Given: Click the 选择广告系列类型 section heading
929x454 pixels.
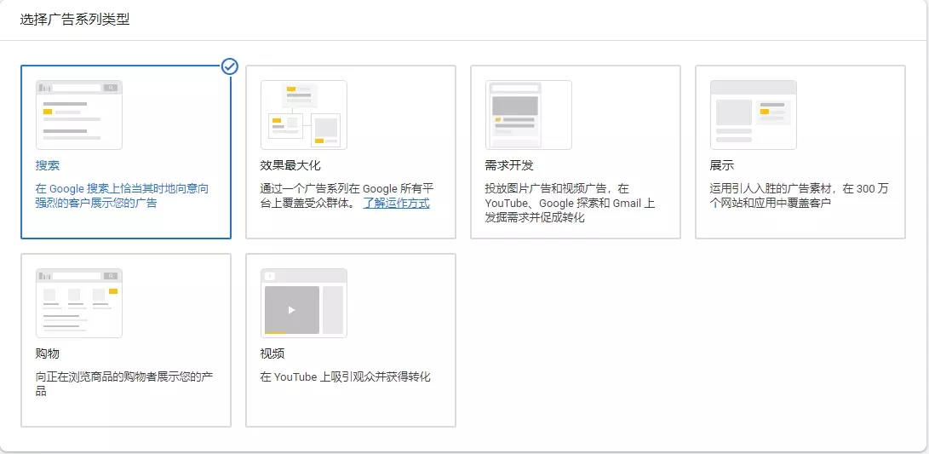Looking at the screenshot, I should click(x=75, y=19).
